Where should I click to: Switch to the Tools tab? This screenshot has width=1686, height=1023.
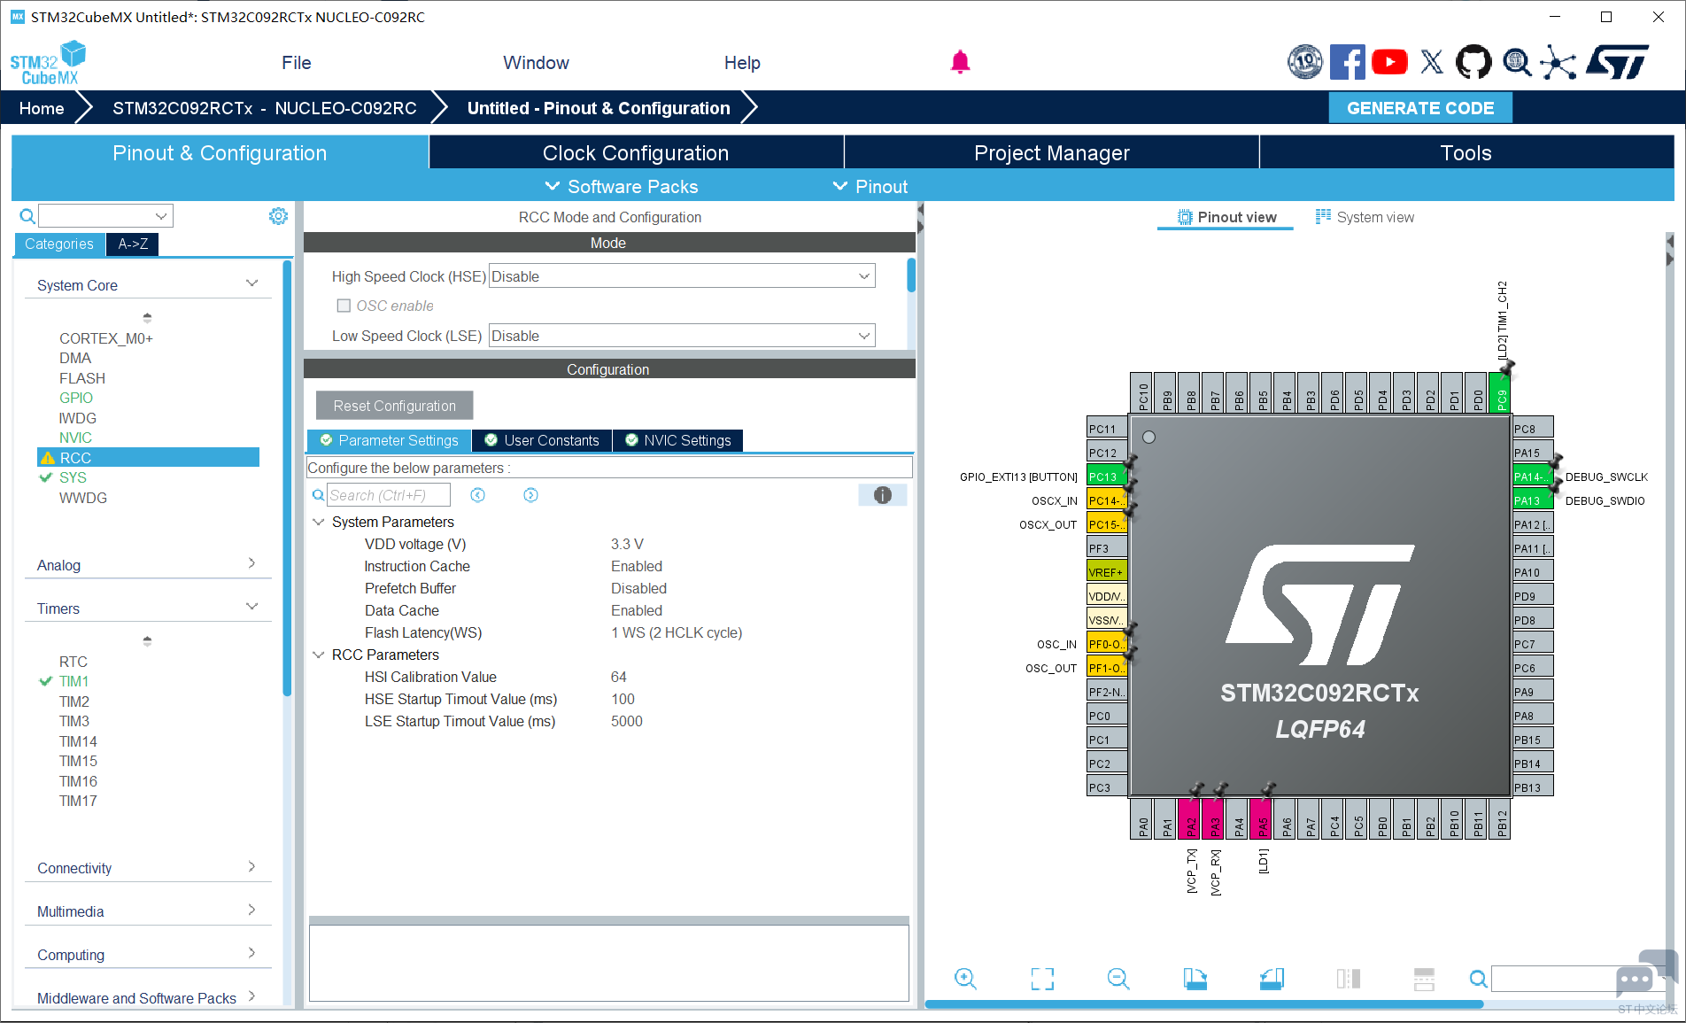coord(1466,153)
